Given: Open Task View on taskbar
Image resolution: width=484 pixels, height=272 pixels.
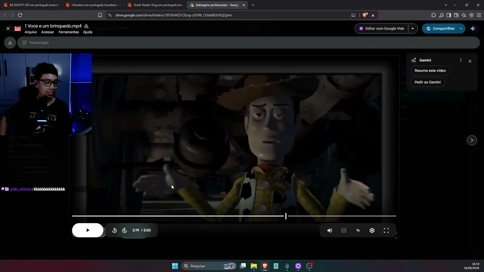Looking at the screenshot, I should pyautogui.click(x=243, y=266).
